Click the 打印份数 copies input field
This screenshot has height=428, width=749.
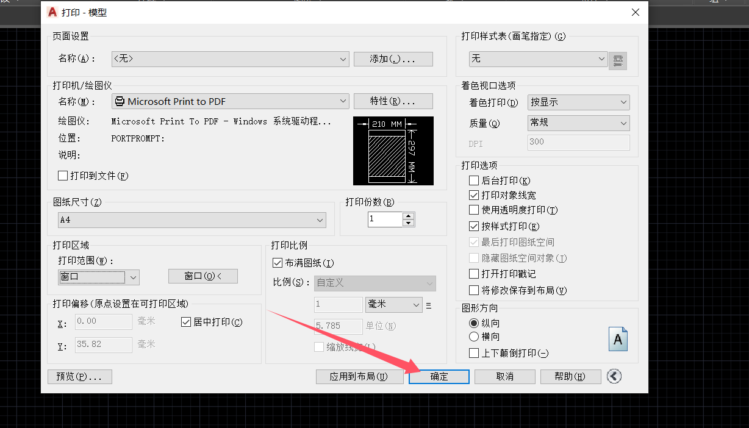(x=385, y=219)
